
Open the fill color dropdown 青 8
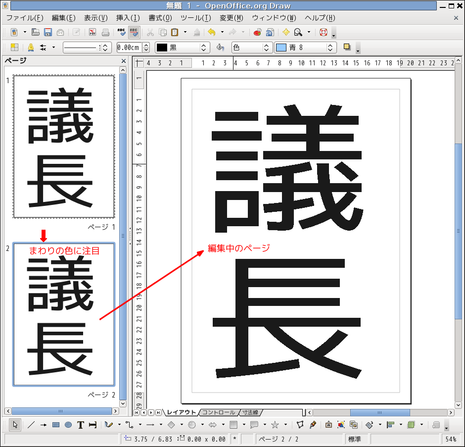coord(305,48)
